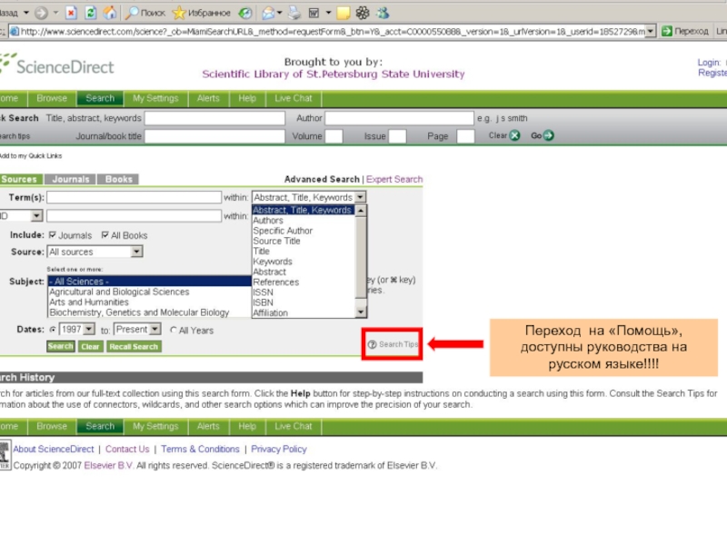Toggle the Journals checkbox
Viewport: 727px width, 545px height.
pyautogui.click(x=53, y=235)
